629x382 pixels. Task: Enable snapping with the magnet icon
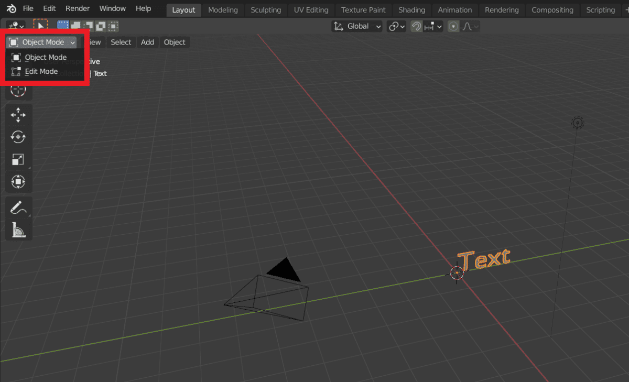(x=416, y=26)
